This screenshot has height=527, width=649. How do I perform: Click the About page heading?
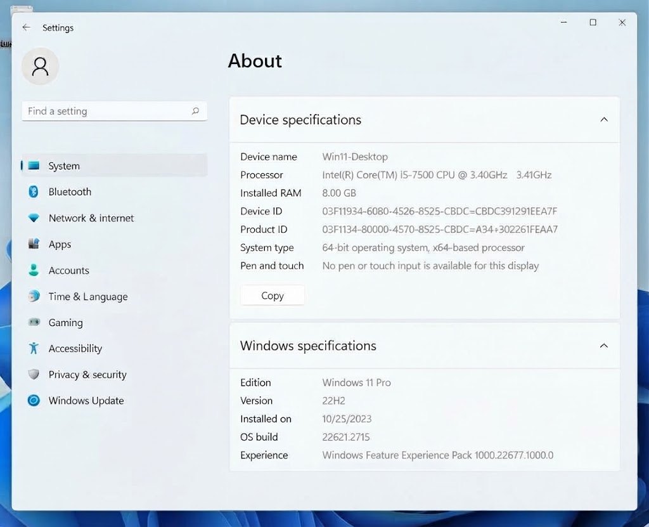coord(255,61)
